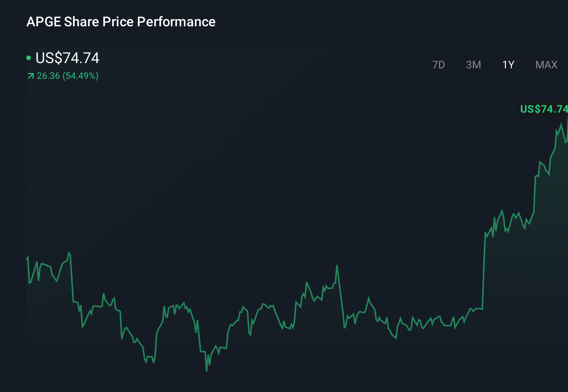Select the 1Y time range
Screen dimensions: 568x392
coord(508,65)
